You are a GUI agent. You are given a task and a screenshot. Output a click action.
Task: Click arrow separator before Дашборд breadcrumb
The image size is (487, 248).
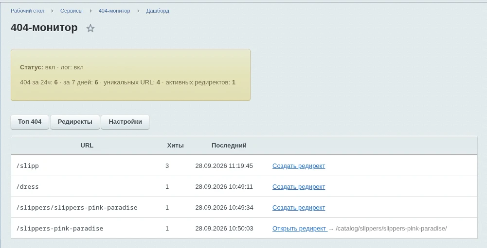138,11
